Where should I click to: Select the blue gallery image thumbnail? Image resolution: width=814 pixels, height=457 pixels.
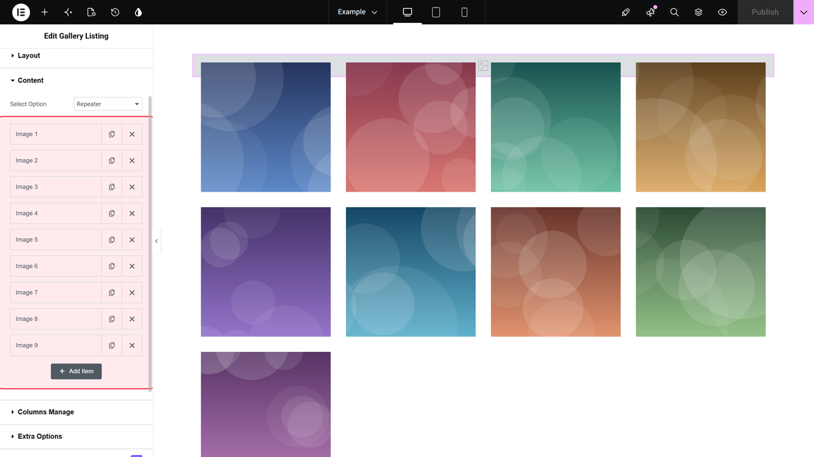[266, 127]
